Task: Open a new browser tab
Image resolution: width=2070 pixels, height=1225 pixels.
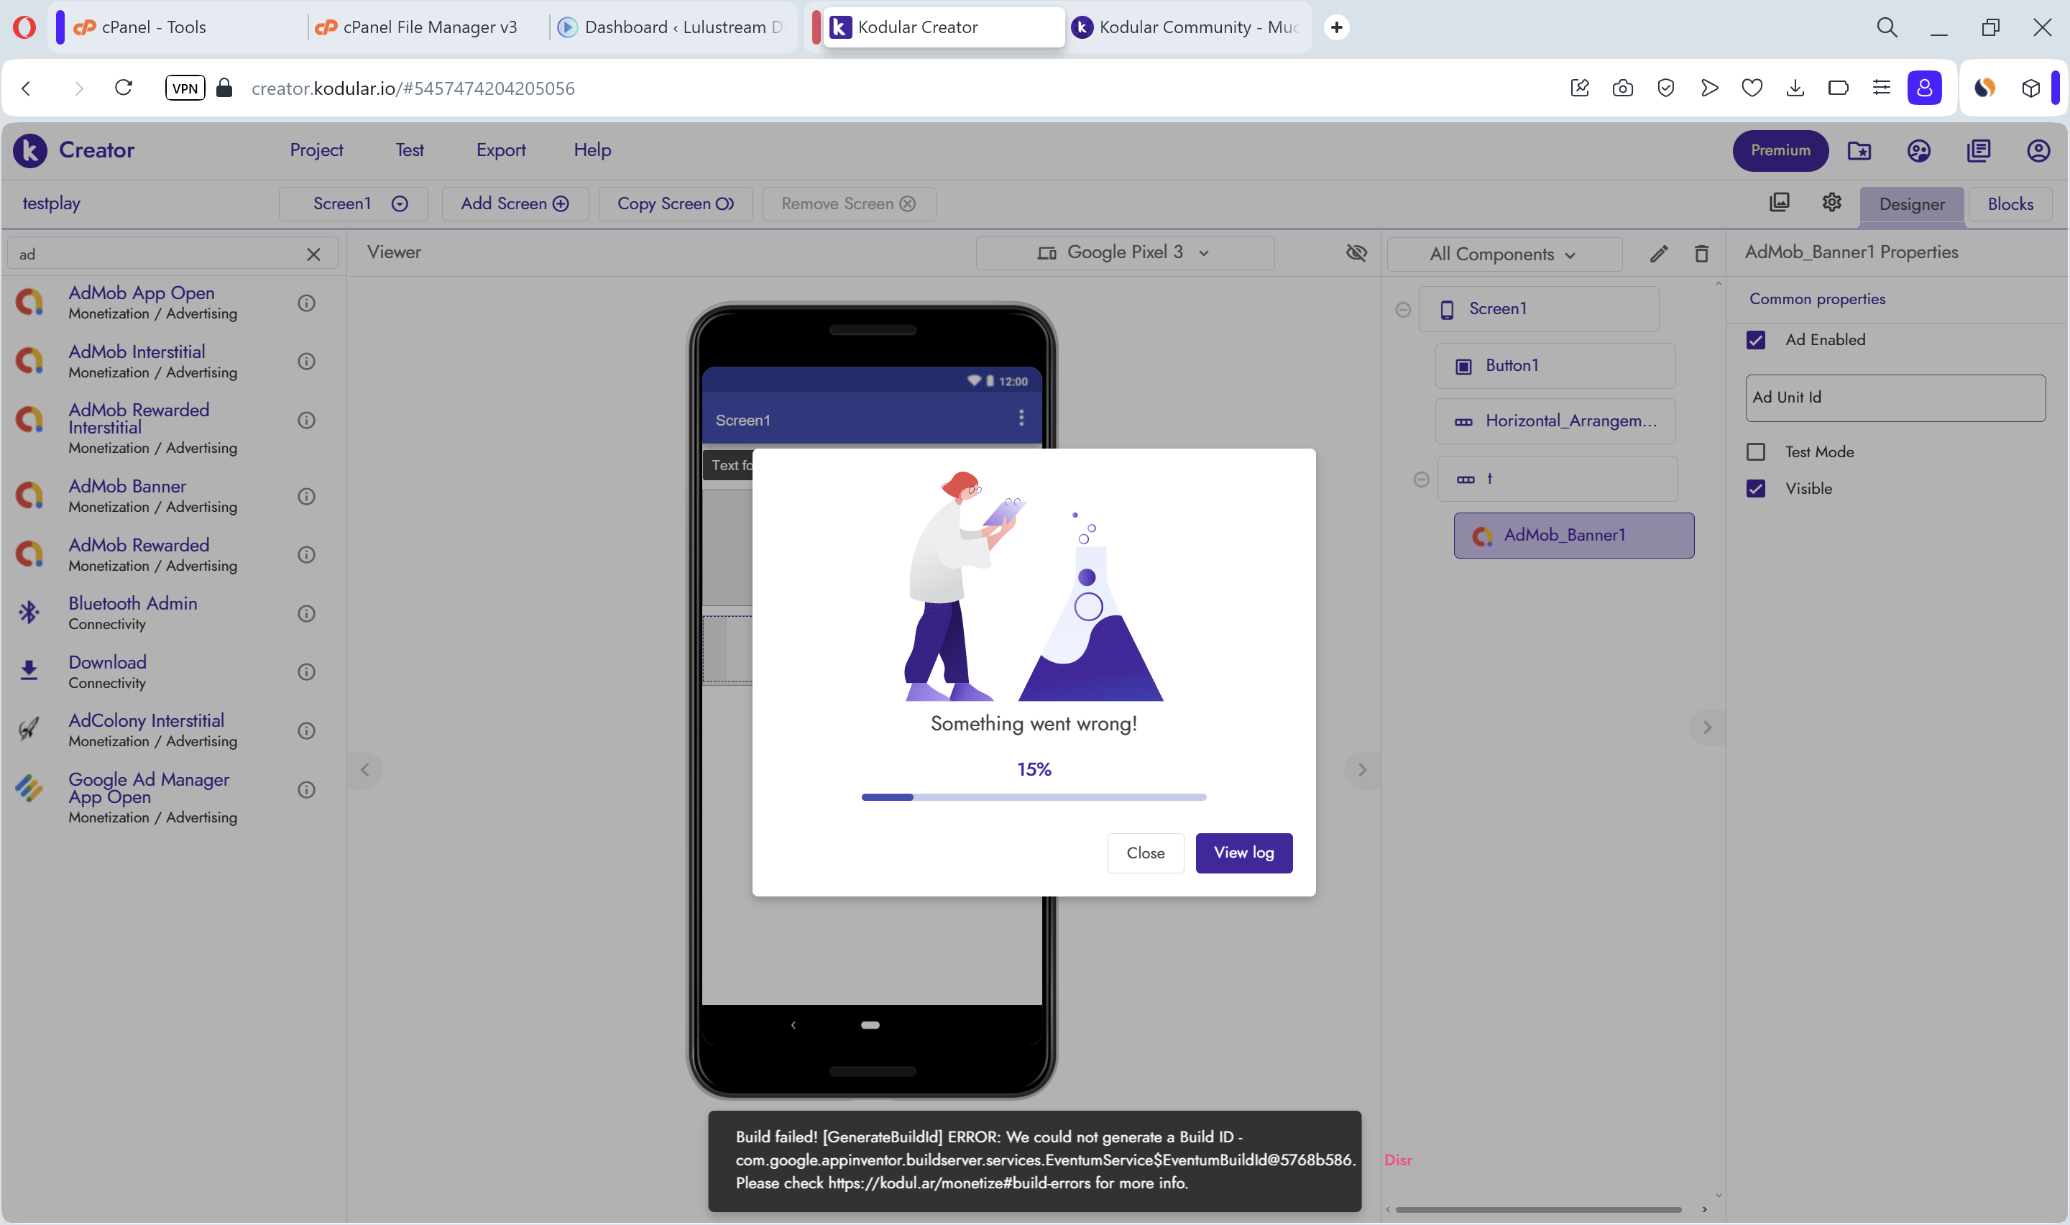Action: pyautogui.click(x=1337, y=27)
